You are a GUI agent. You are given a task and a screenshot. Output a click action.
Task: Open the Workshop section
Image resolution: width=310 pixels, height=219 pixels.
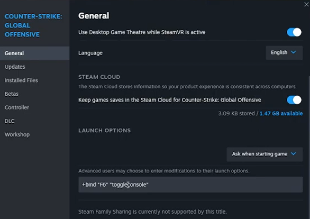coord(34,134)
